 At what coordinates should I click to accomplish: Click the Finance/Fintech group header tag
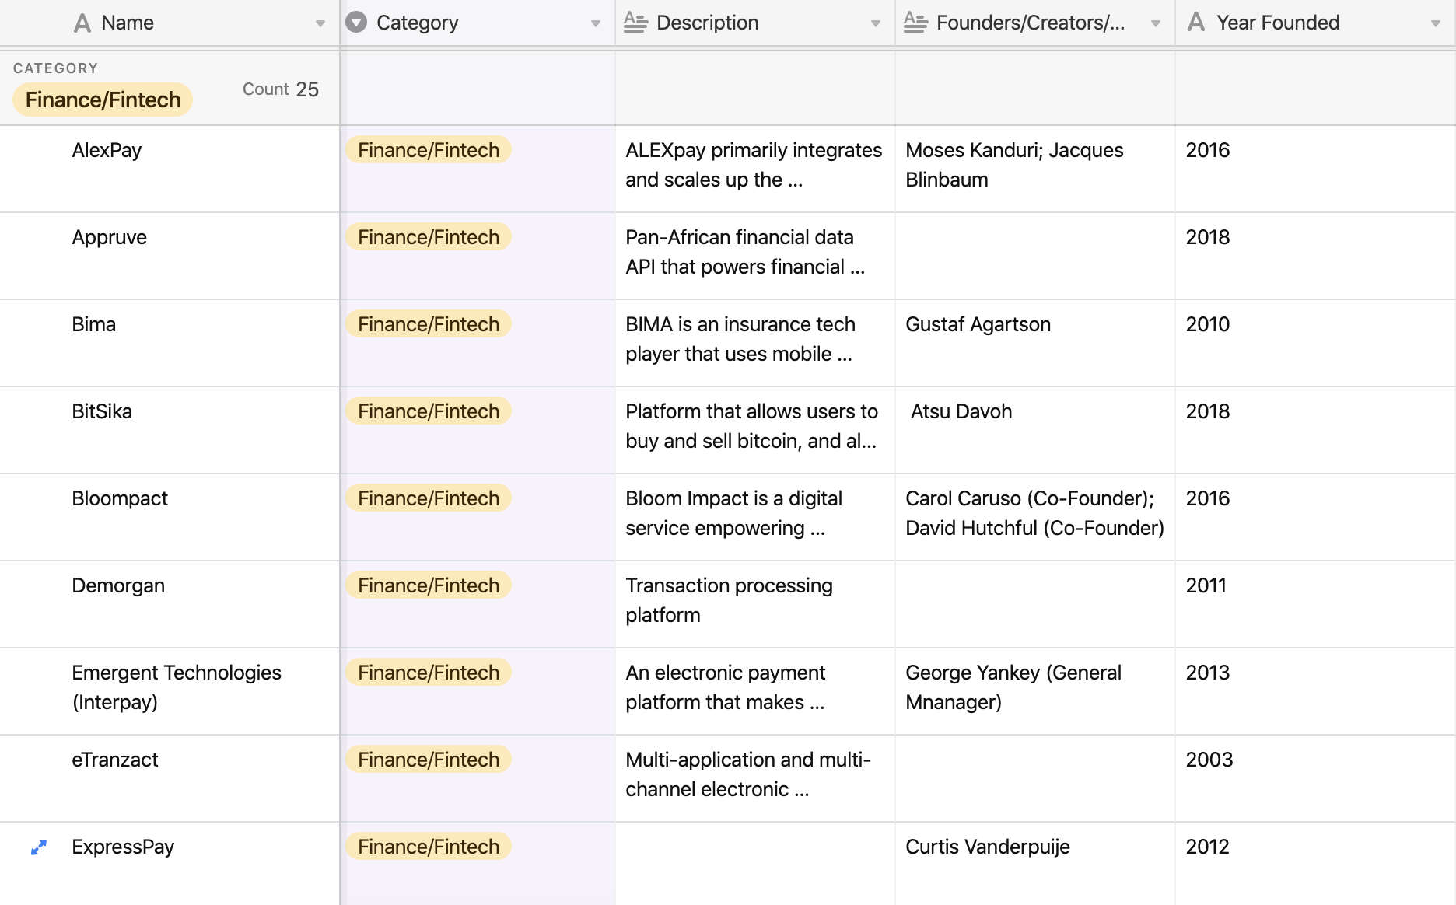pyautogui.click(x=103, y=100)
